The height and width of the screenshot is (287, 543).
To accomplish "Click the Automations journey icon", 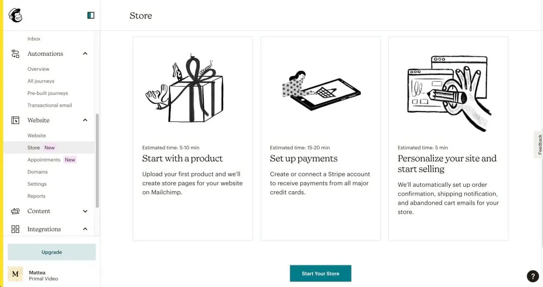I will [15, 54].
